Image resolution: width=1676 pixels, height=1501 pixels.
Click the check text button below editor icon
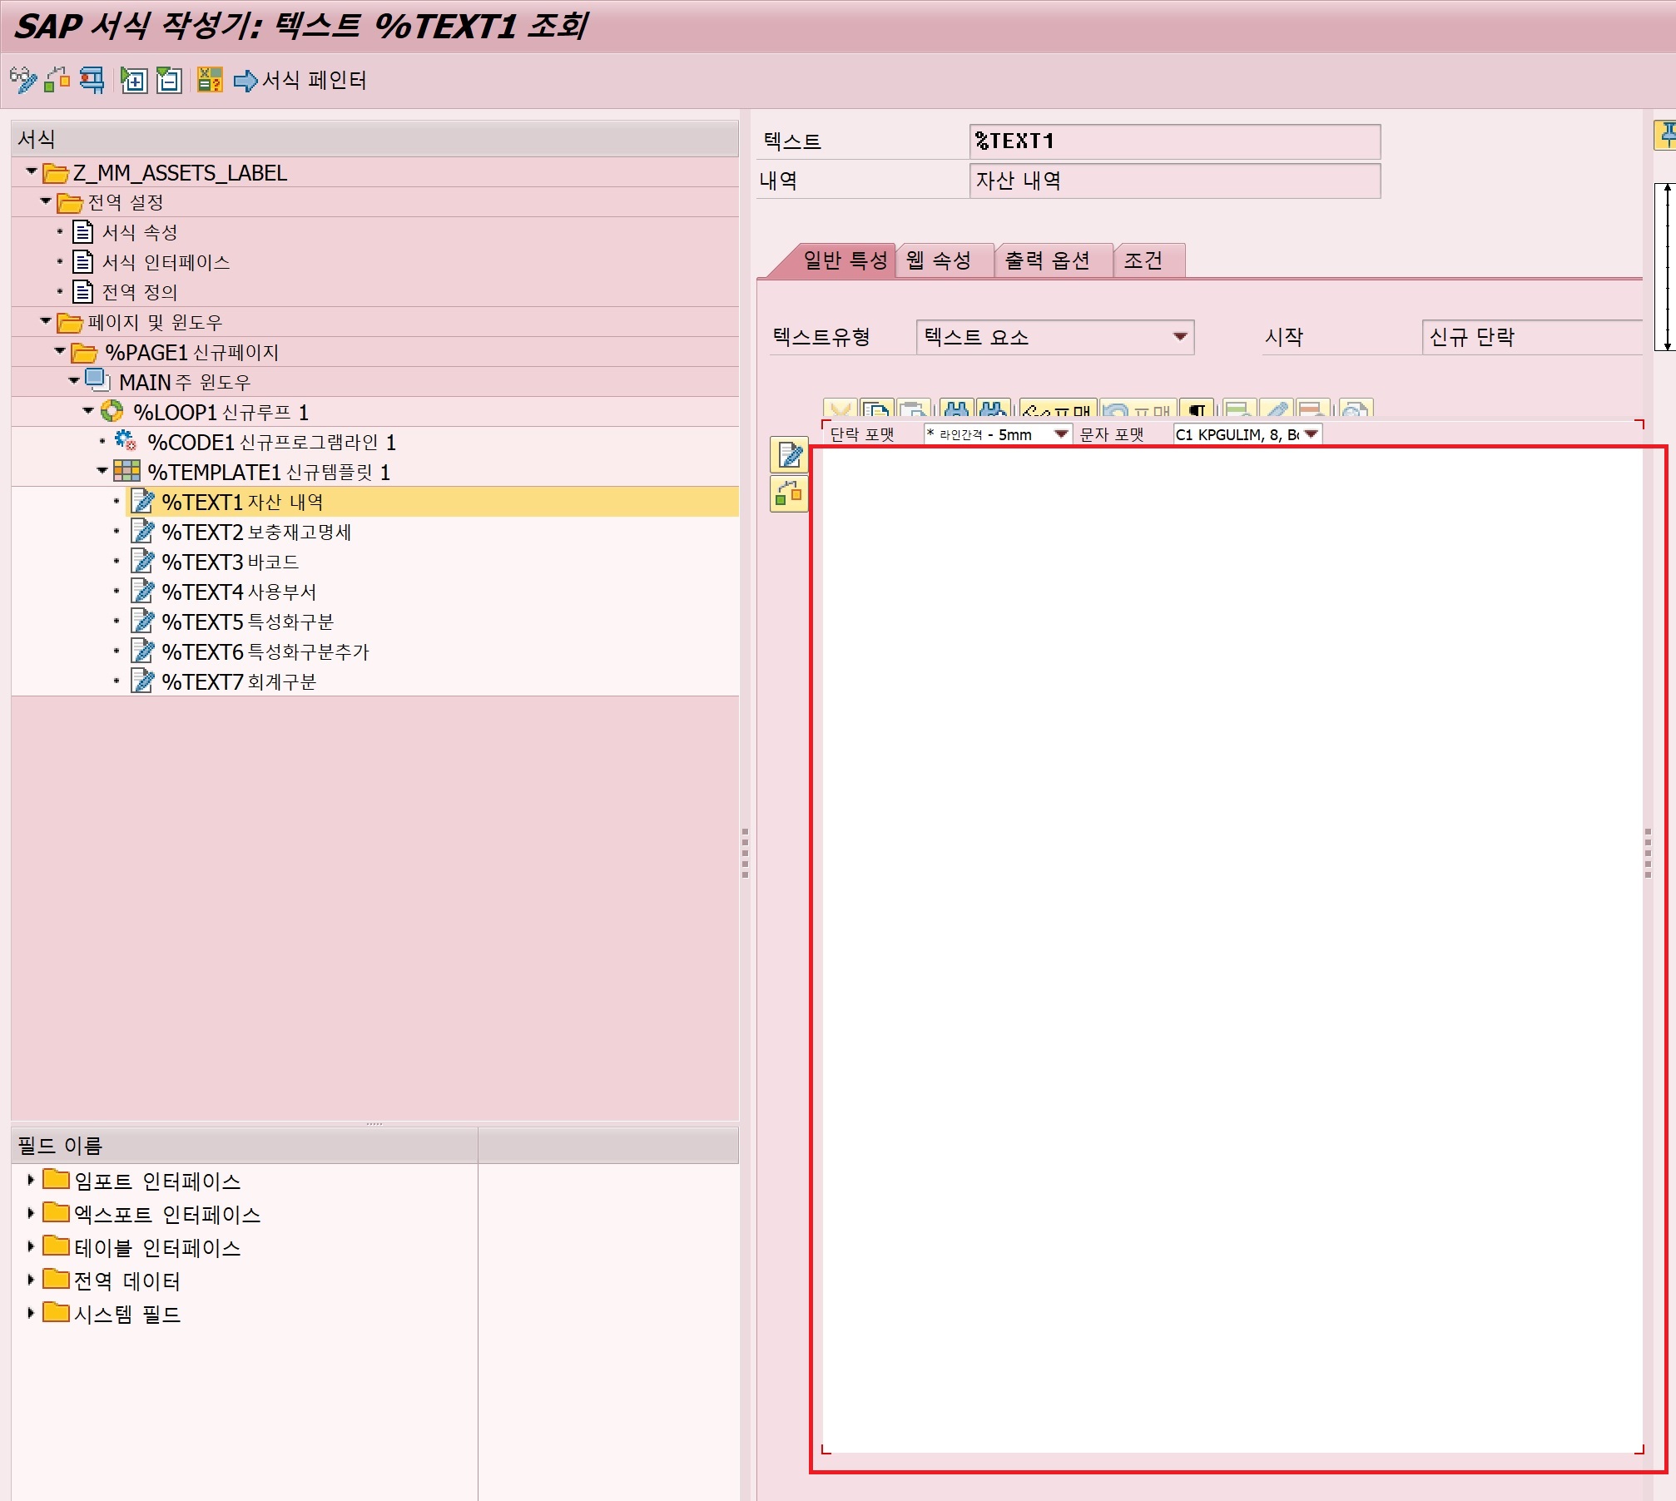click(789, 494)
